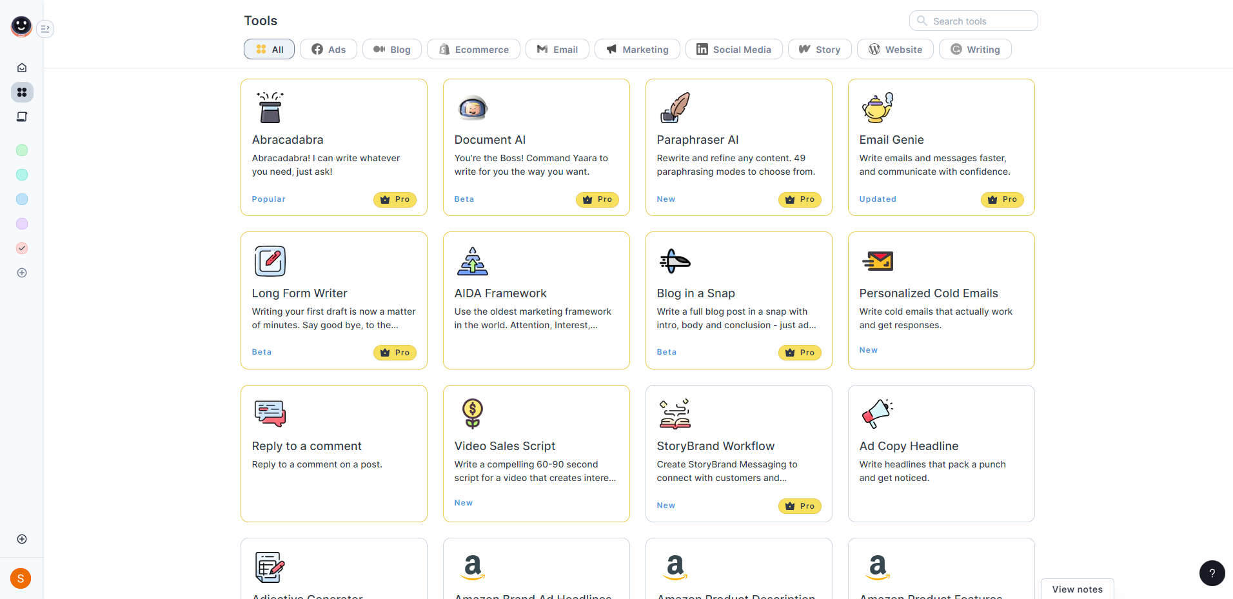Click the Amazon Product Features logo
Viewport: 1233px width, 599px height.
[x=878, y=567]
